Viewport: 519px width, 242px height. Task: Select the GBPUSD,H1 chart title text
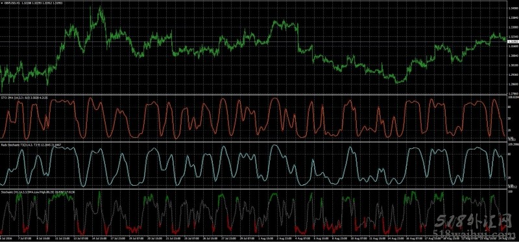pyautogui.click(x=11, y=3)
